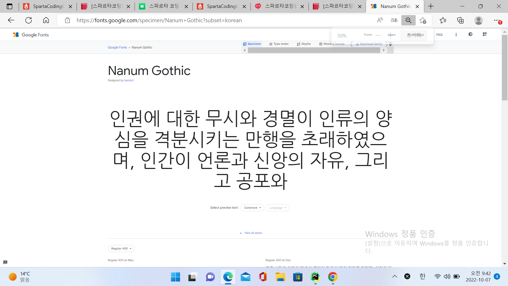Switch to the Glyphs tab
508x286 pixels.
[x=304, y=44]
